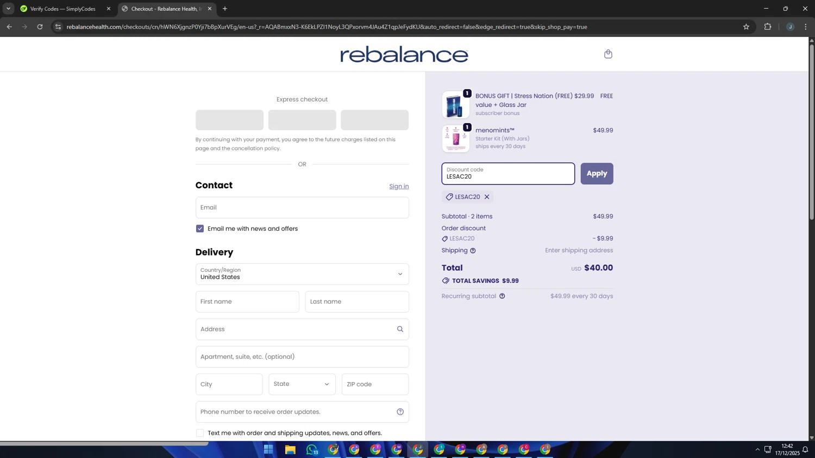Viewport: 815px width, 458px height.
Task: Focus the City field
Action: pos(229,384)
